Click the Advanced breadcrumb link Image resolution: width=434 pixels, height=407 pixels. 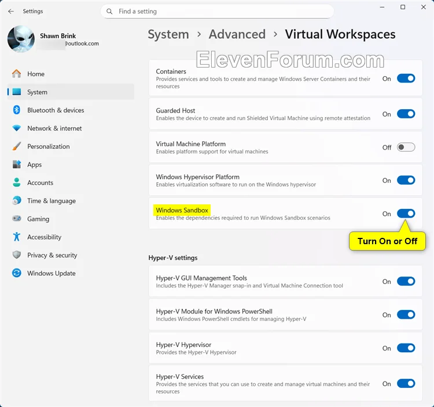[x=237, y=35]
